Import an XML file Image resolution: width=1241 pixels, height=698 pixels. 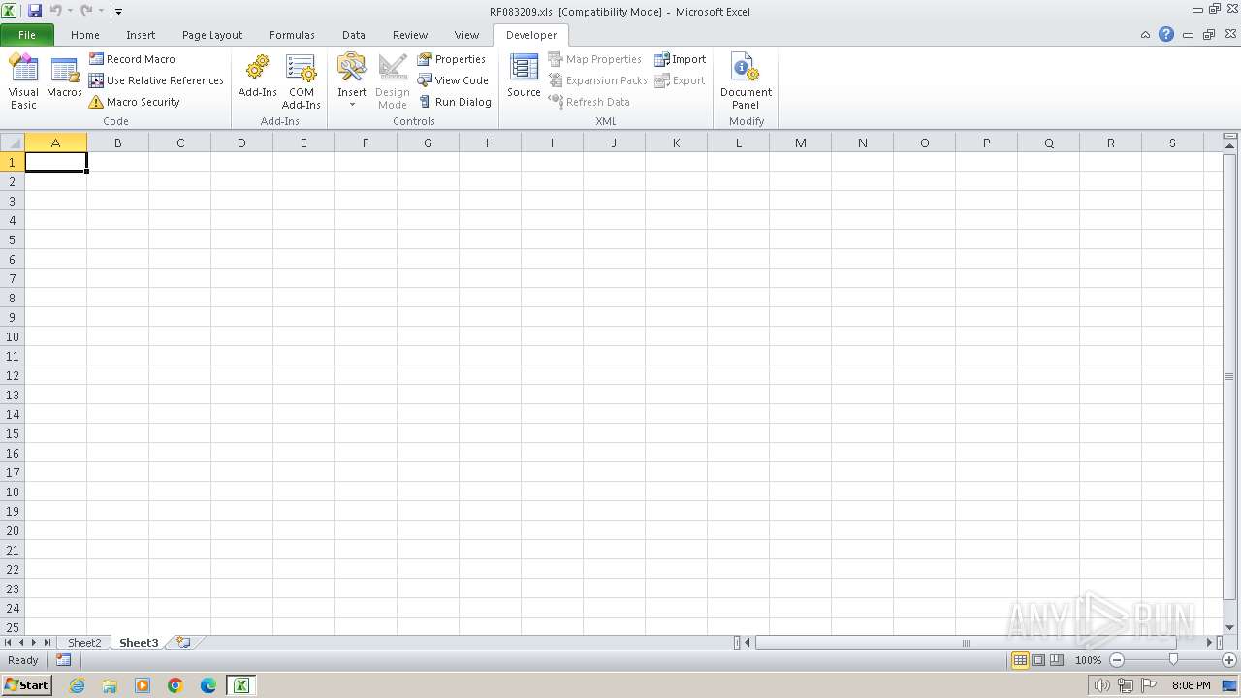680,59
